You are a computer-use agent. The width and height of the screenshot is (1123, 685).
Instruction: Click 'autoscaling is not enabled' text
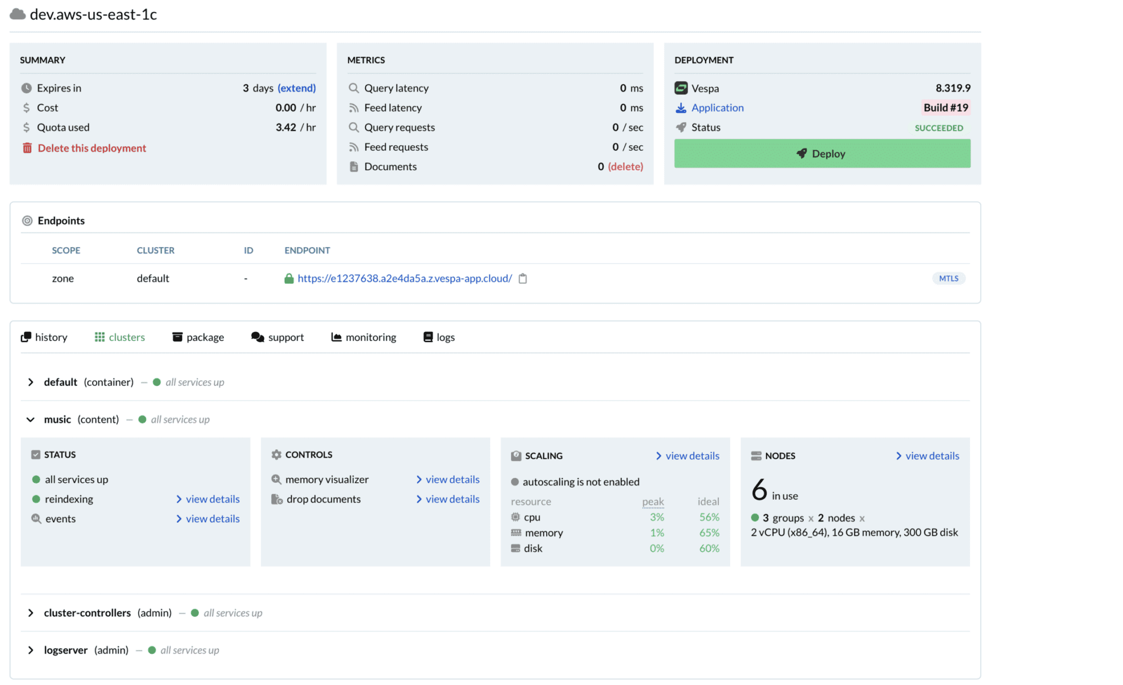[581, 482]
